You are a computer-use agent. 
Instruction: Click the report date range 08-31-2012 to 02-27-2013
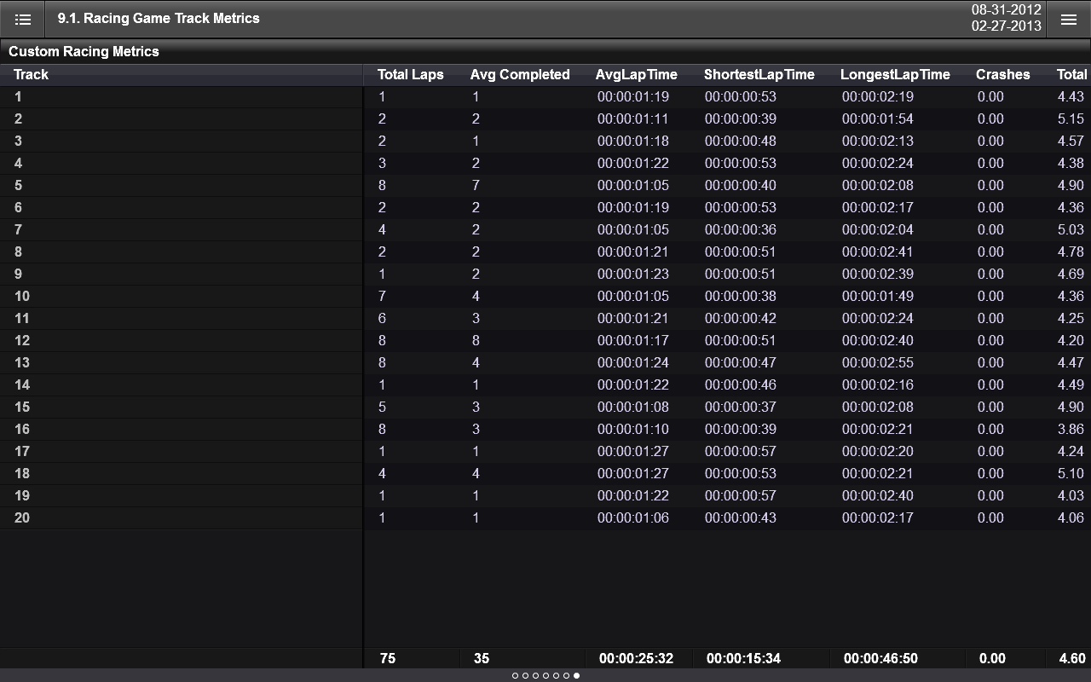pyautogui.click(x=1006, y=18)
